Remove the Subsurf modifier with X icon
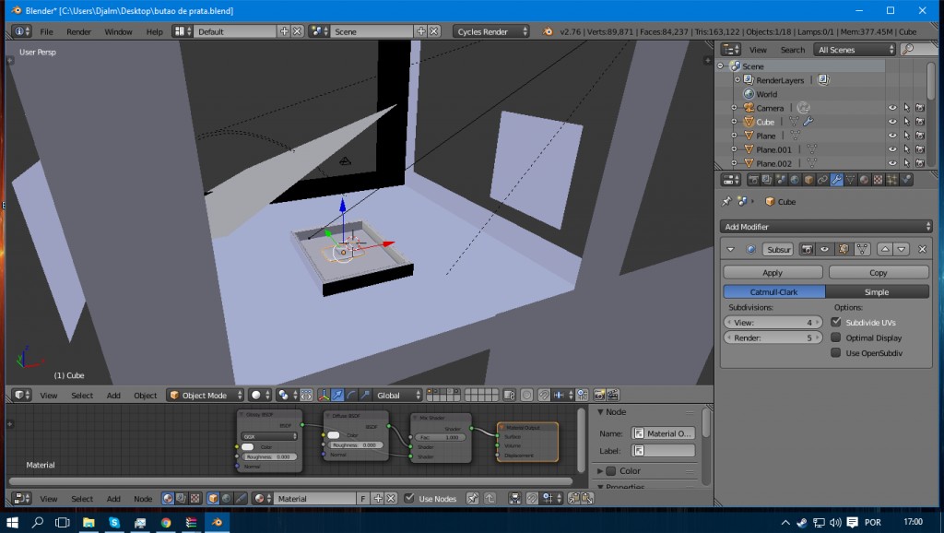The image size is (944, 533). [920, 249]
